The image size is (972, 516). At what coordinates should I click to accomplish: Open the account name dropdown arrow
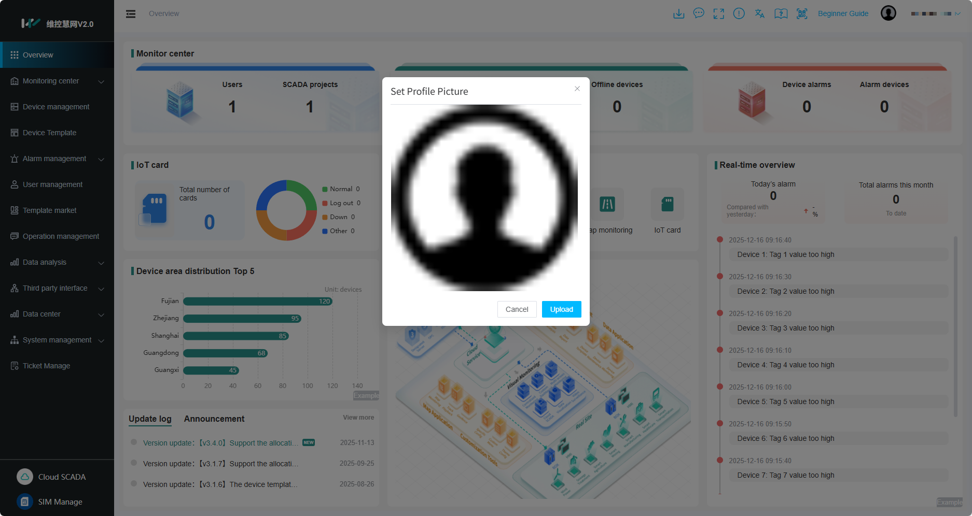[x=958, y=14]
